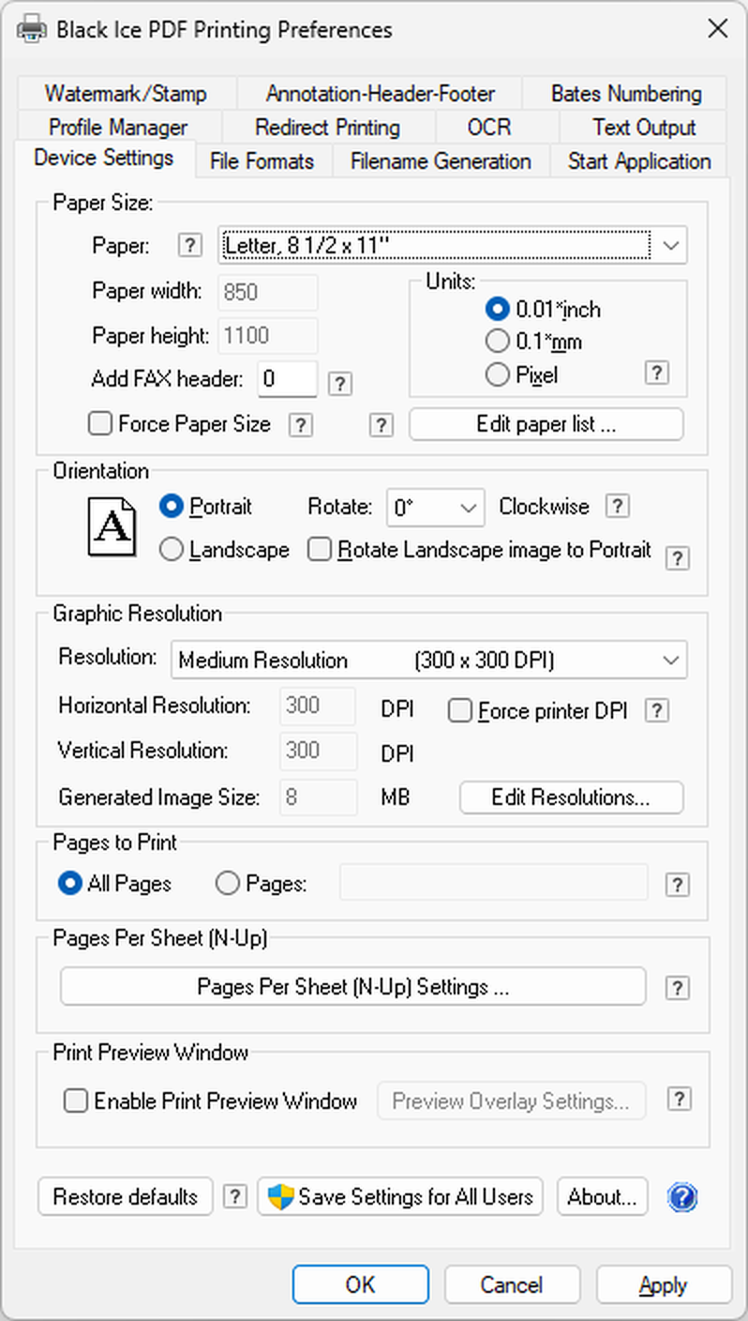Close the Printing Preferences window
The image size is (748, 1321).
click(717, 28)
